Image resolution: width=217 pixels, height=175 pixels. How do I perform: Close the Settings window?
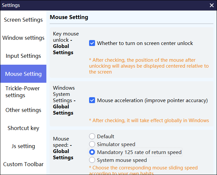[x=212, y=5]
